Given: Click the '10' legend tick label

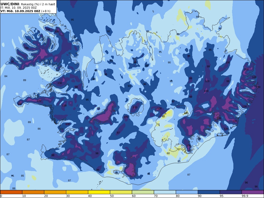Looking at the screenshot, I should click(x=24, y=196).
